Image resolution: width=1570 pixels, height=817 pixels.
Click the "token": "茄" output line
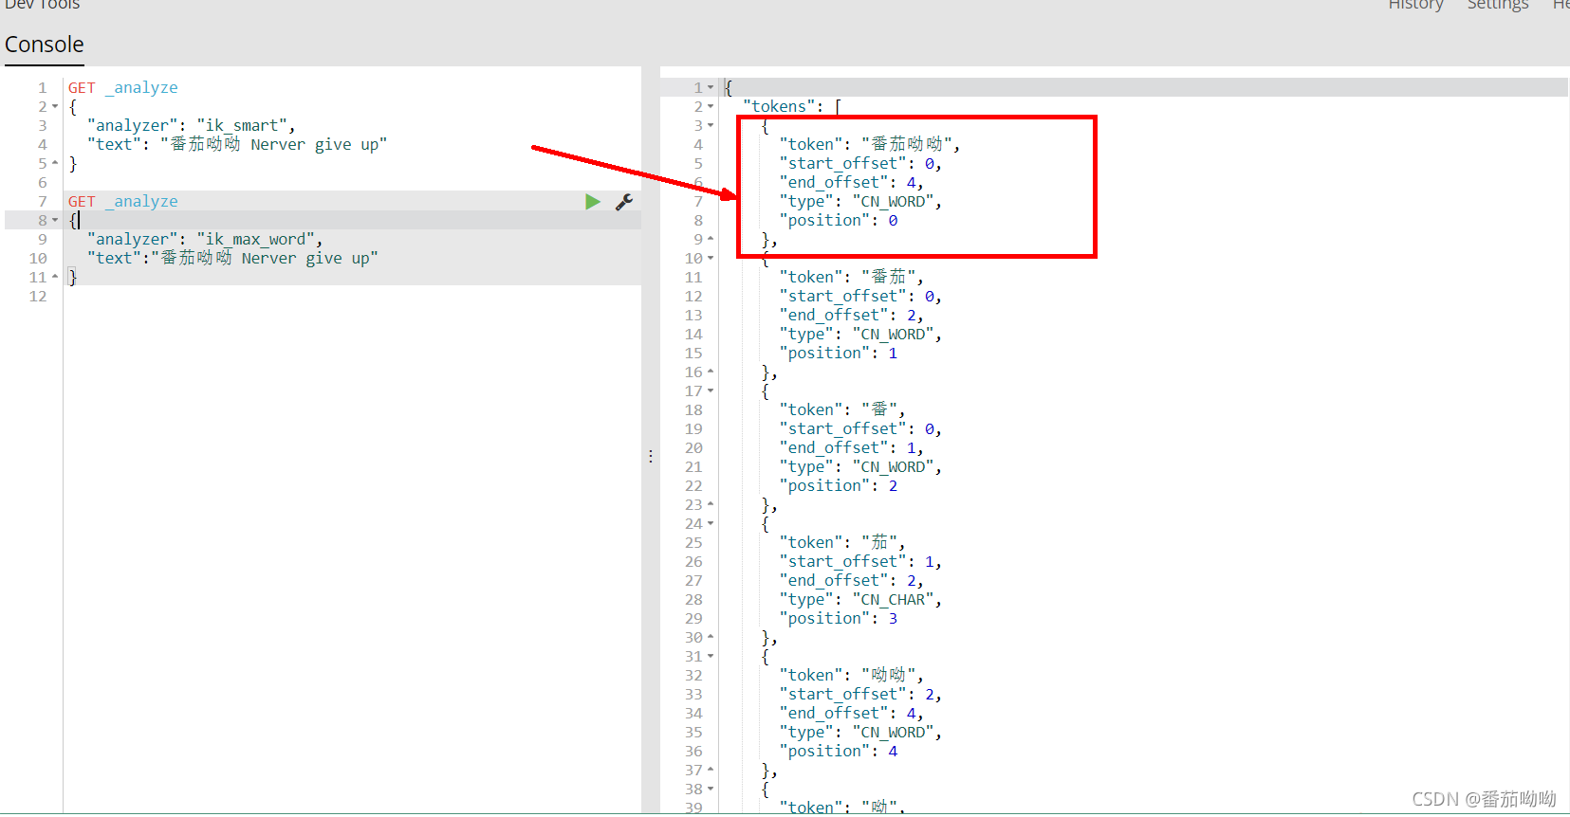[x=842, y=542]
